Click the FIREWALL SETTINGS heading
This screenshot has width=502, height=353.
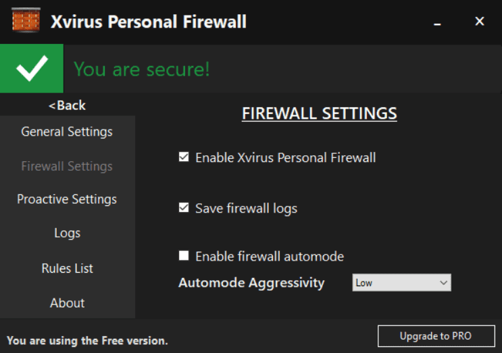click(x=319, y=113)
